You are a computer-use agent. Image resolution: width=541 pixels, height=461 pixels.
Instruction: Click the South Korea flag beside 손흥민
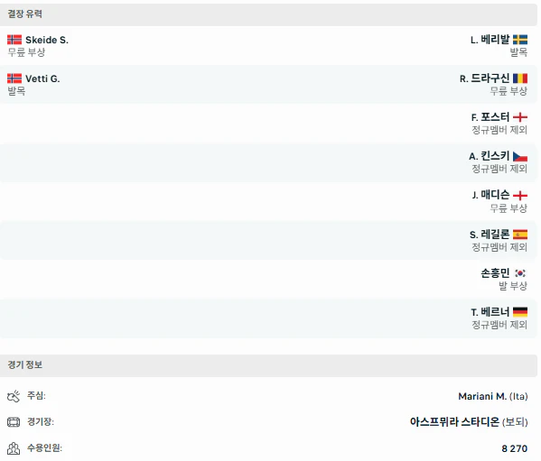[x=520, y=273]
